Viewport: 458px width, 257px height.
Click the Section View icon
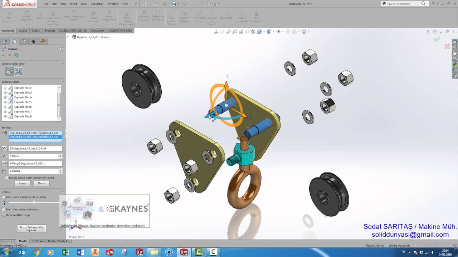247,32
